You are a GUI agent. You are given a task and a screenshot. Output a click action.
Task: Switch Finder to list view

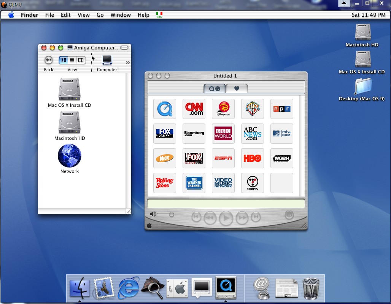pyautogui.click(x=72, y=60)
